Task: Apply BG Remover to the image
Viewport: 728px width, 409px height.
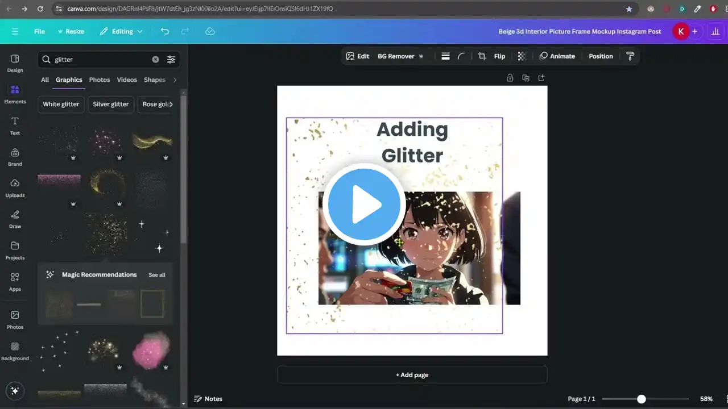Action: pos(400,56)
